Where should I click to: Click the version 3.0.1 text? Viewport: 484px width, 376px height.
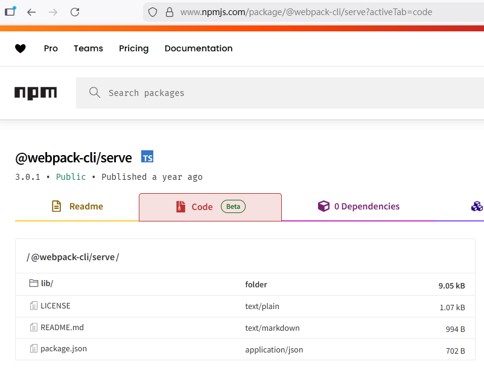[x=28, y=177]
